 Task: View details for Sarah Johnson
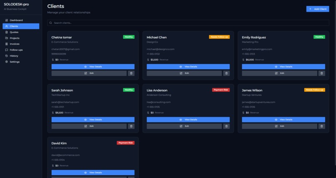click(93, 120)
